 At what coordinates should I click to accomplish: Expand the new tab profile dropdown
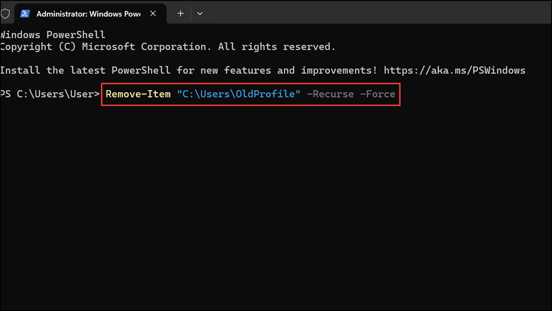[x=200, y=13]
